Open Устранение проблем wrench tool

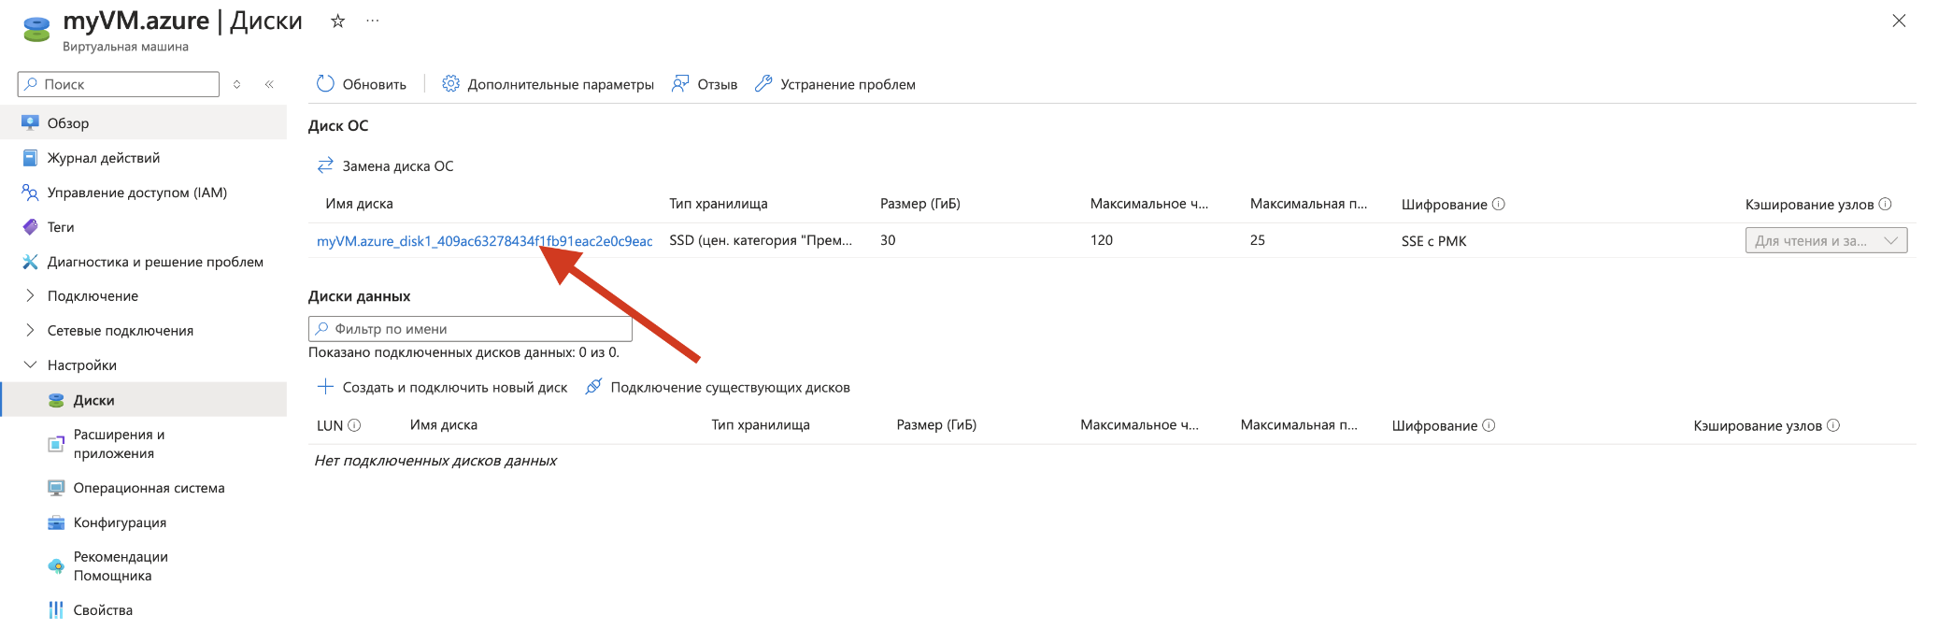coord(763,84)
